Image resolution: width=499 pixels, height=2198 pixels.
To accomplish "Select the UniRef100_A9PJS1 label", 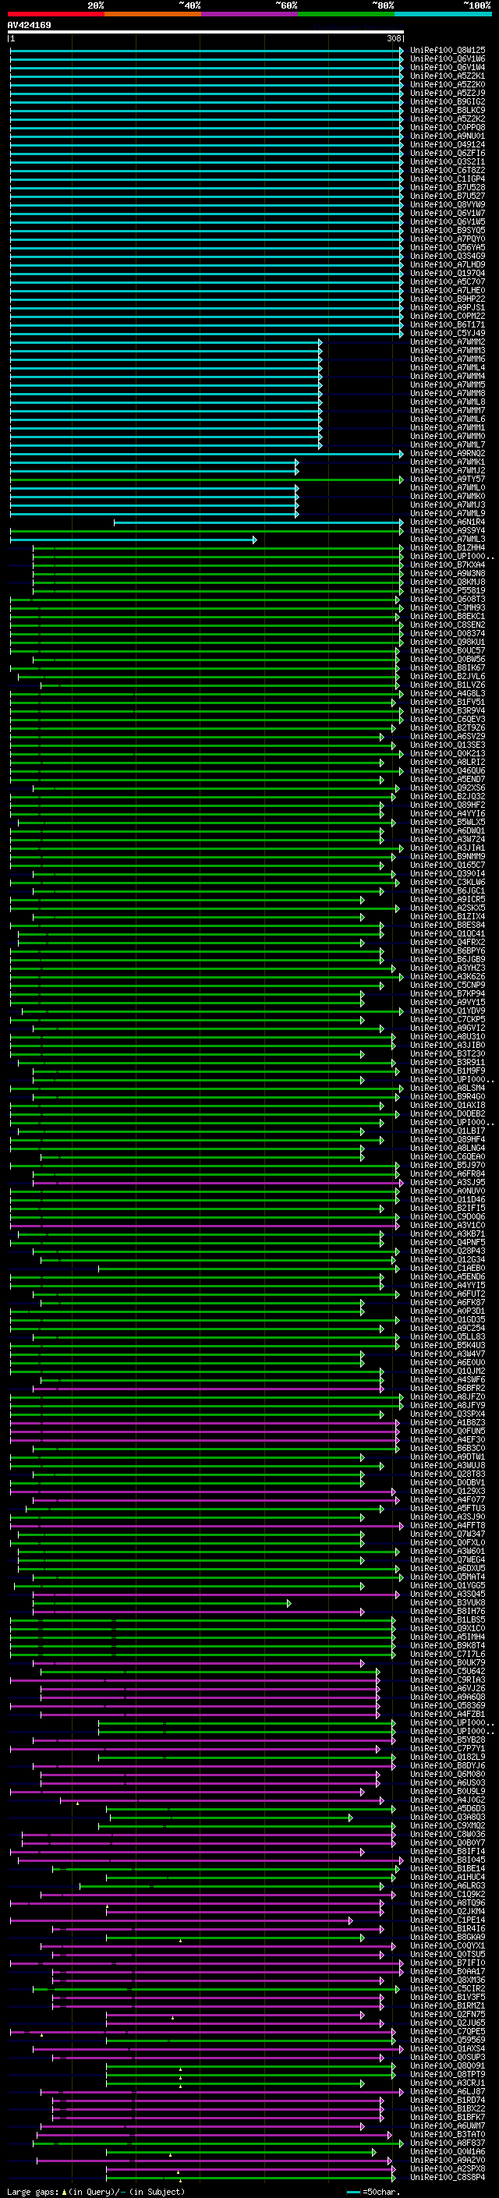I will pyautogui.click(x=448, y=307).
